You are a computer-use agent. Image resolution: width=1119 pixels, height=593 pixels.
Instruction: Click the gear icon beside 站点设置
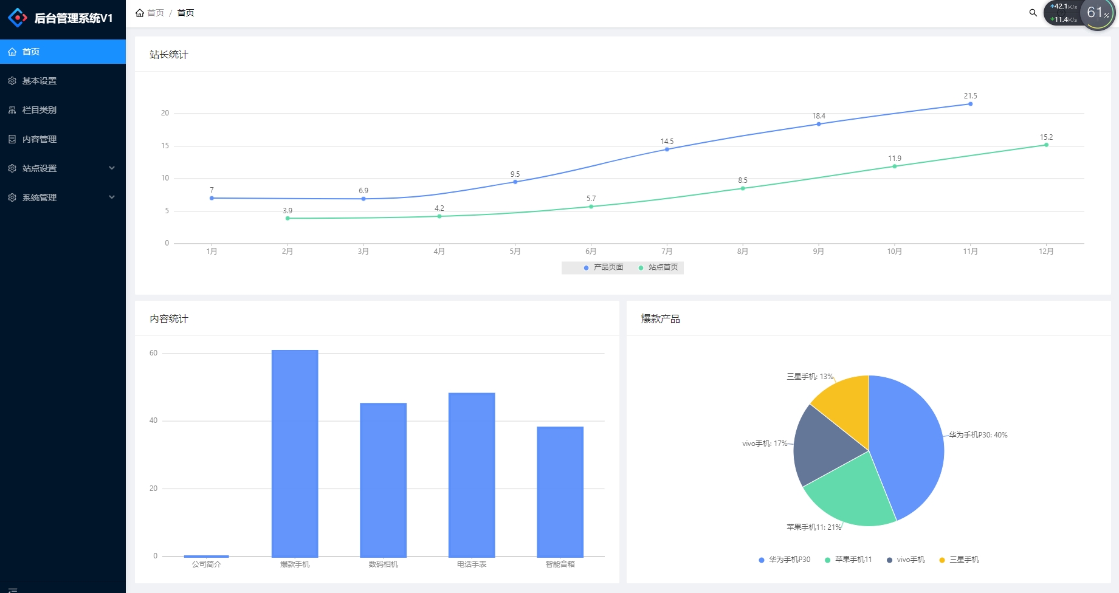point(12,168)
